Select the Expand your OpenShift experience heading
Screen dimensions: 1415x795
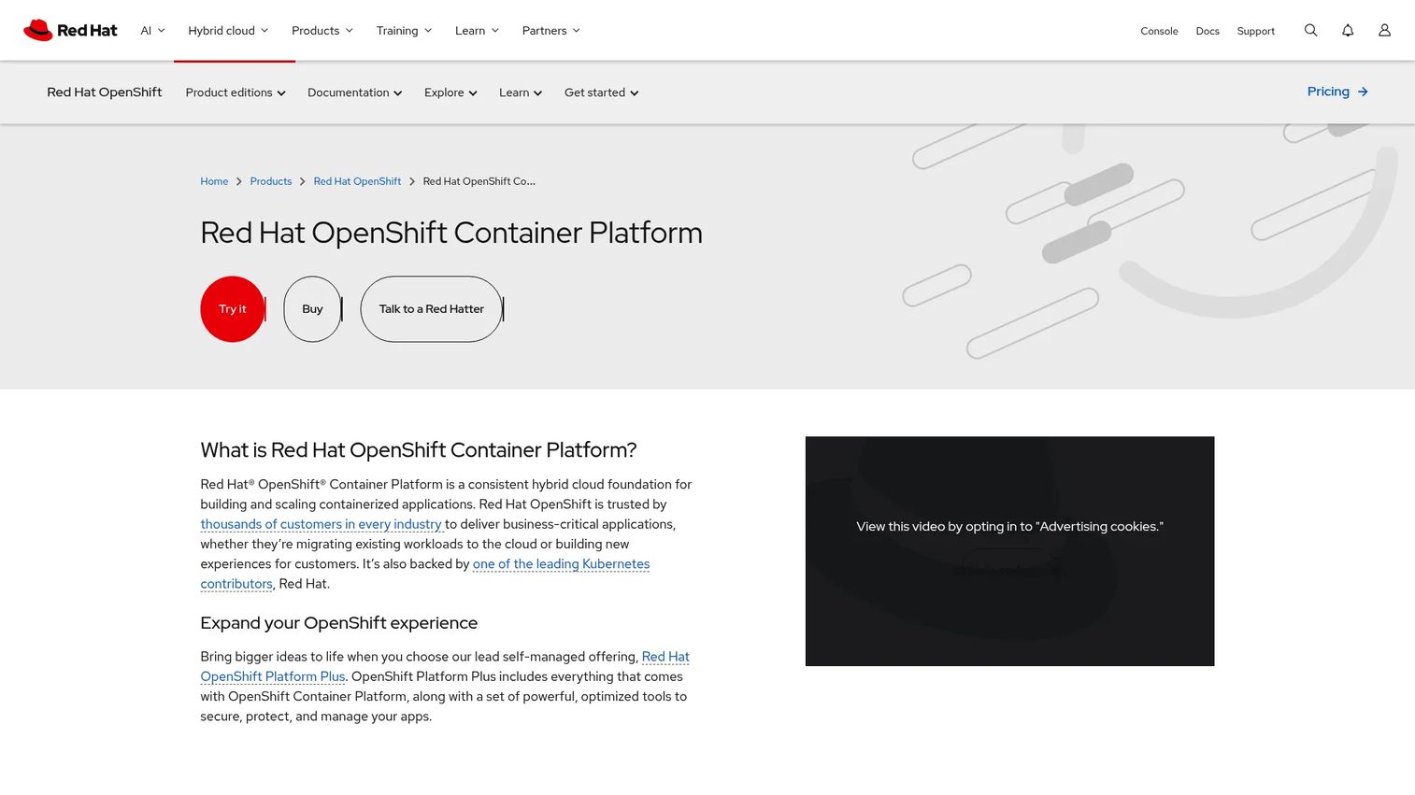(339, 623)
